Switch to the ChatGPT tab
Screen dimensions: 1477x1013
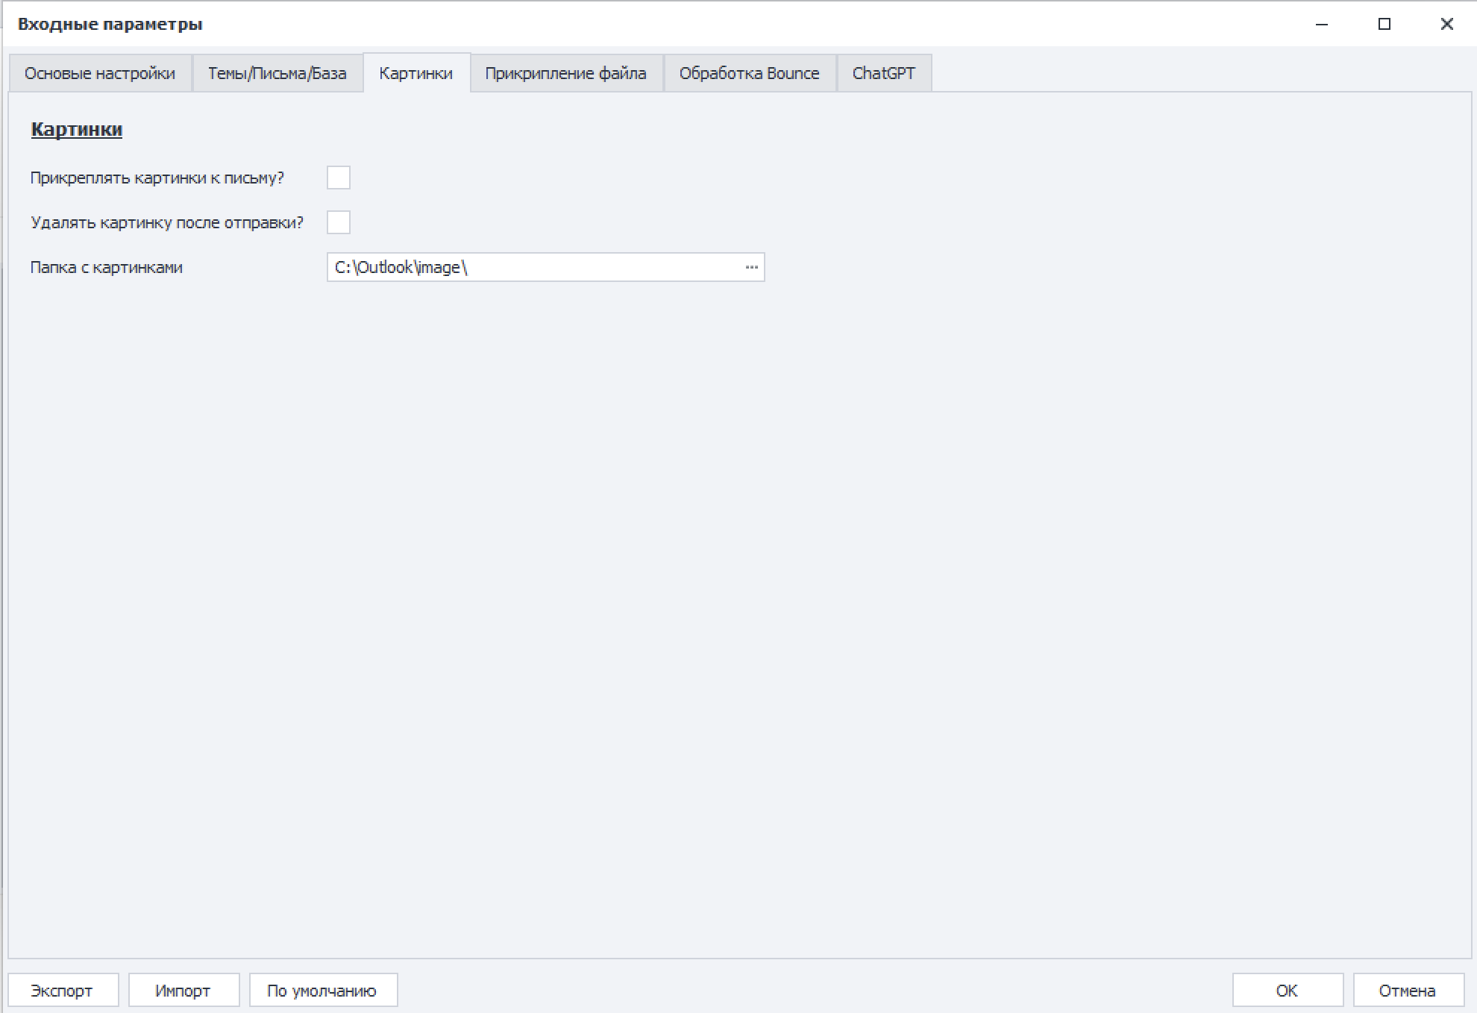coord(883,73)
